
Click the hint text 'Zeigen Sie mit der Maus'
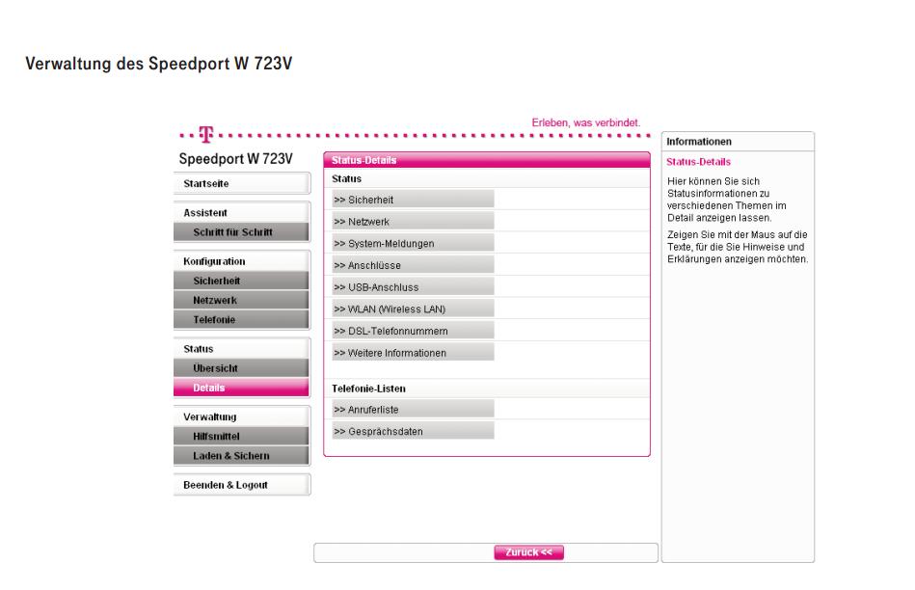point(738,234)
